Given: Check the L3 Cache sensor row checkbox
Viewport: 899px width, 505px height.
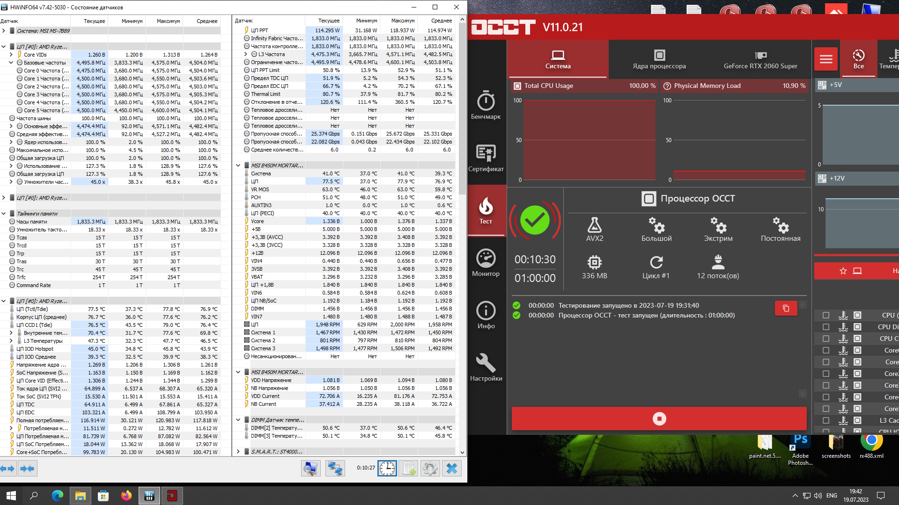Looking at the screenshot, I should click(826, 420).
